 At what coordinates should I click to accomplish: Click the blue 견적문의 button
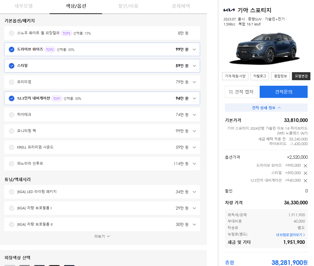284,92
